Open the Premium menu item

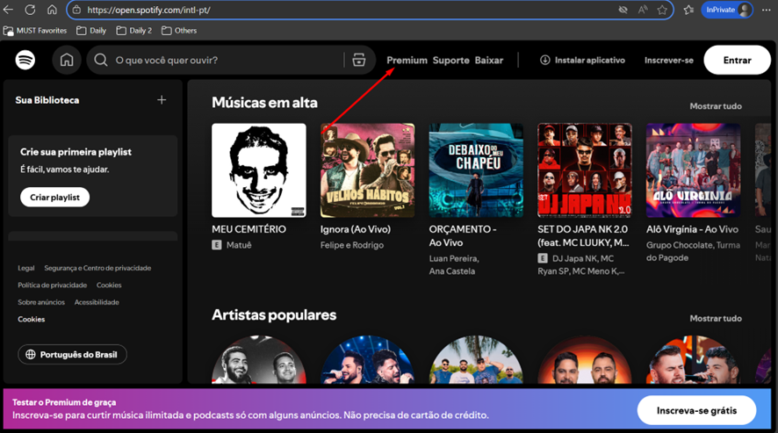[x=407, y=60]
